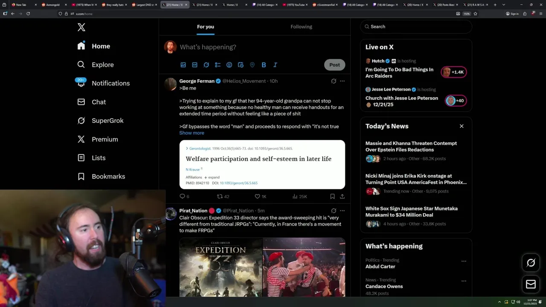Open Grok actions on George Ferman's post
The width and height of the screenshot is (546, 307).
pyautogui.click(x=334, y=81)
